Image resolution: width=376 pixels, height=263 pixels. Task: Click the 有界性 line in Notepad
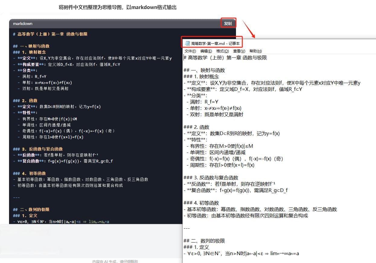tap(220, 146)
